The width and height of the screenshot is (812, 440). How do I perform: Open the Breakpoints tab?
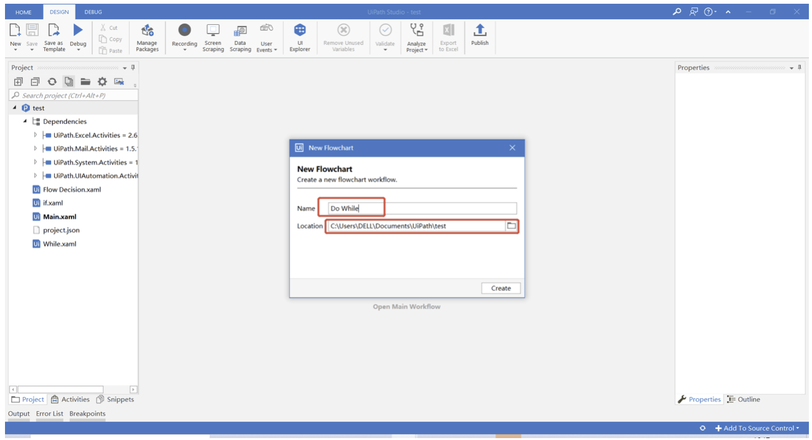87,414
